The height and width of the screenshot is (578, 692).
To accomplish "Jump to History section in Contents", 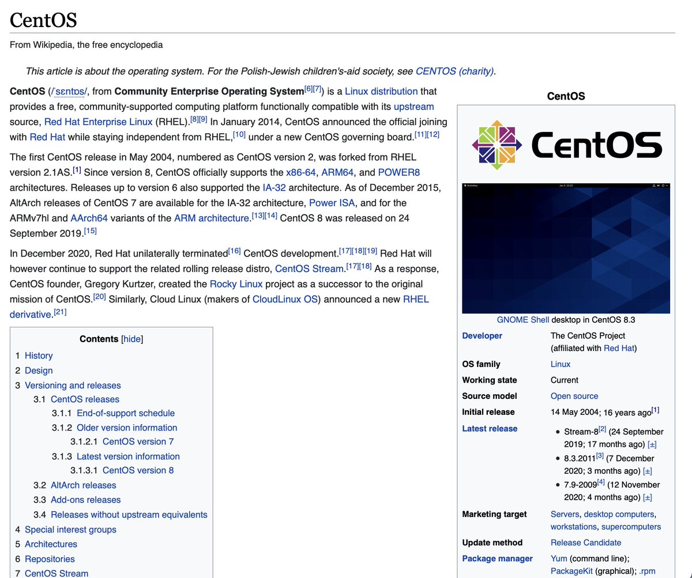I will 39,356.
